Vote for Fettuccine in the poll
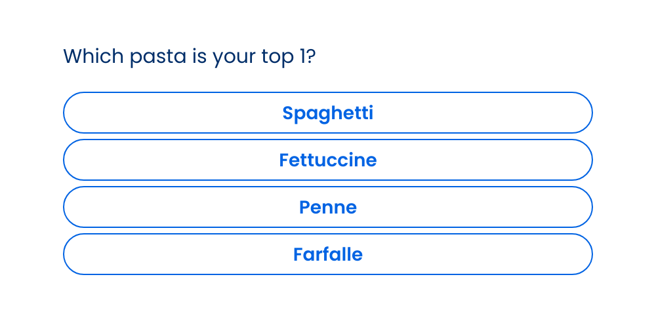Screen dimensions: 656x317 point(328,160)
